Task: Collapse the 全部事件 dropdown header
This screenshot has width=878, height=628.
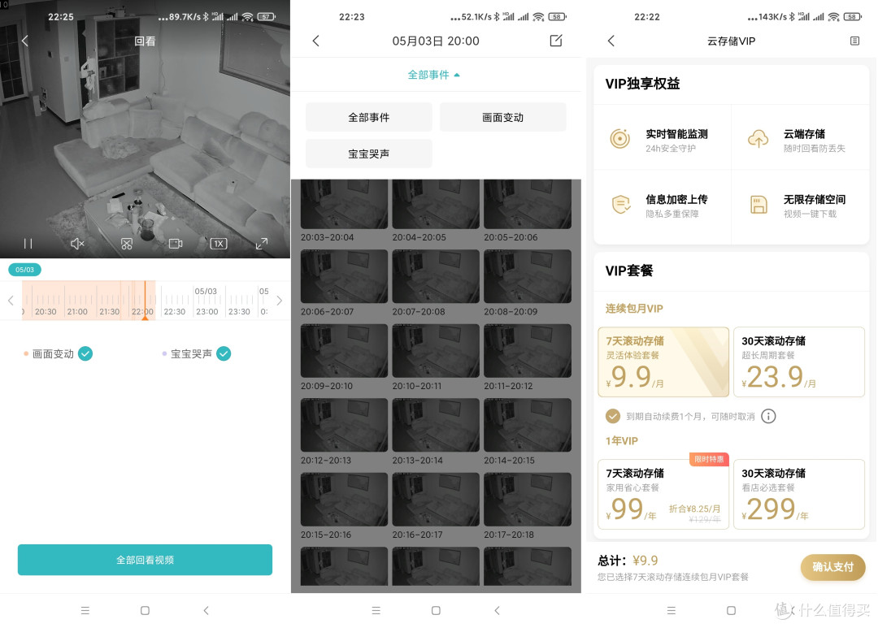Action: (x=434, y=75)
